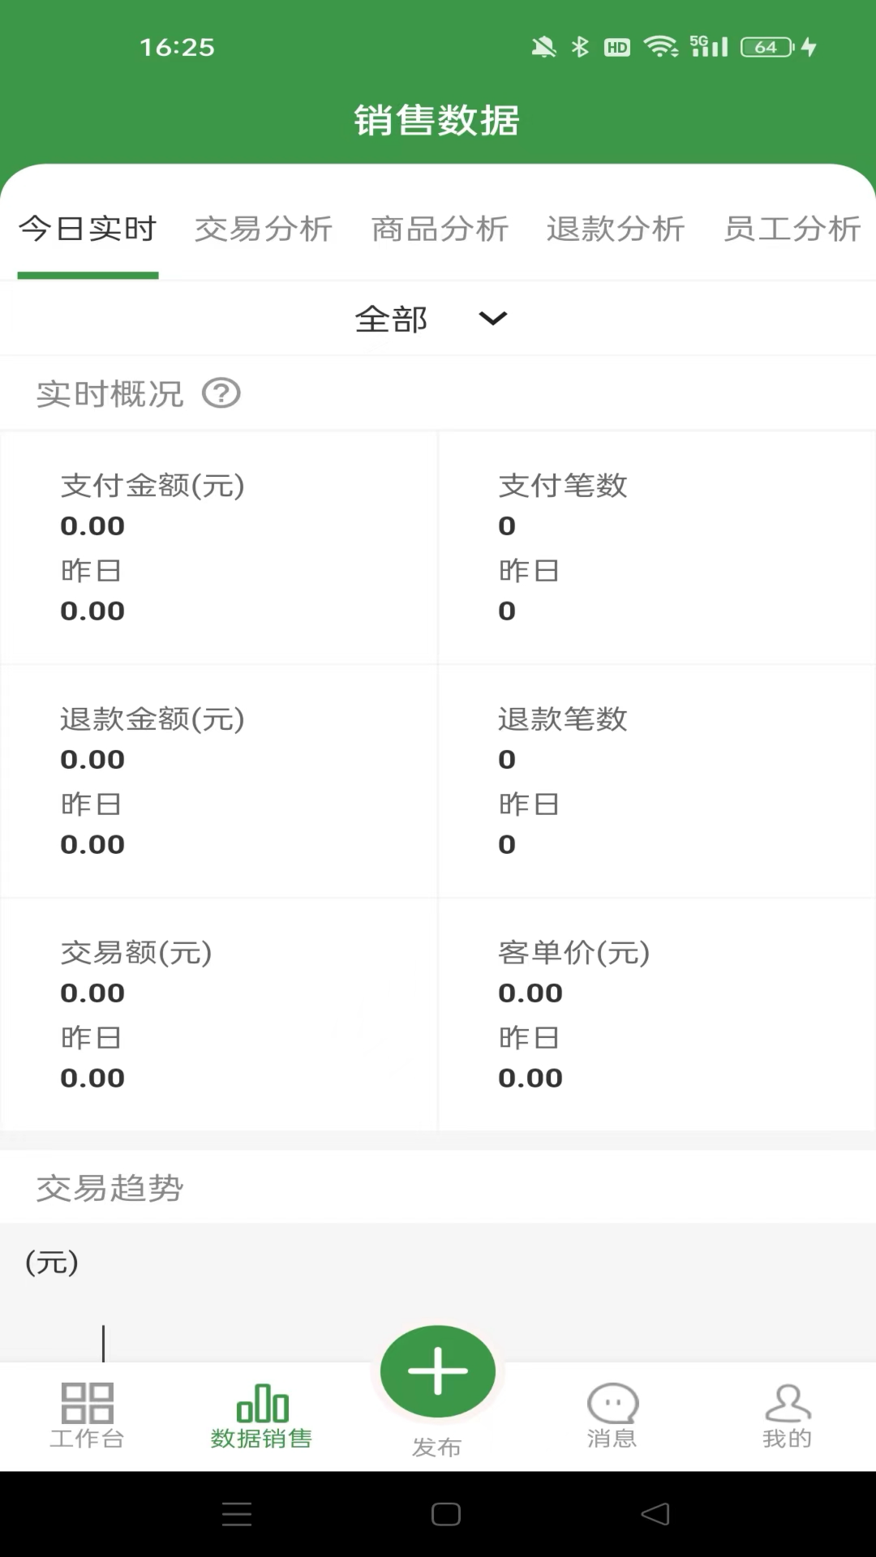The image size is (876, 1557).
Task: Expand the 全部 filter dropdown
Action: (393, 319)
